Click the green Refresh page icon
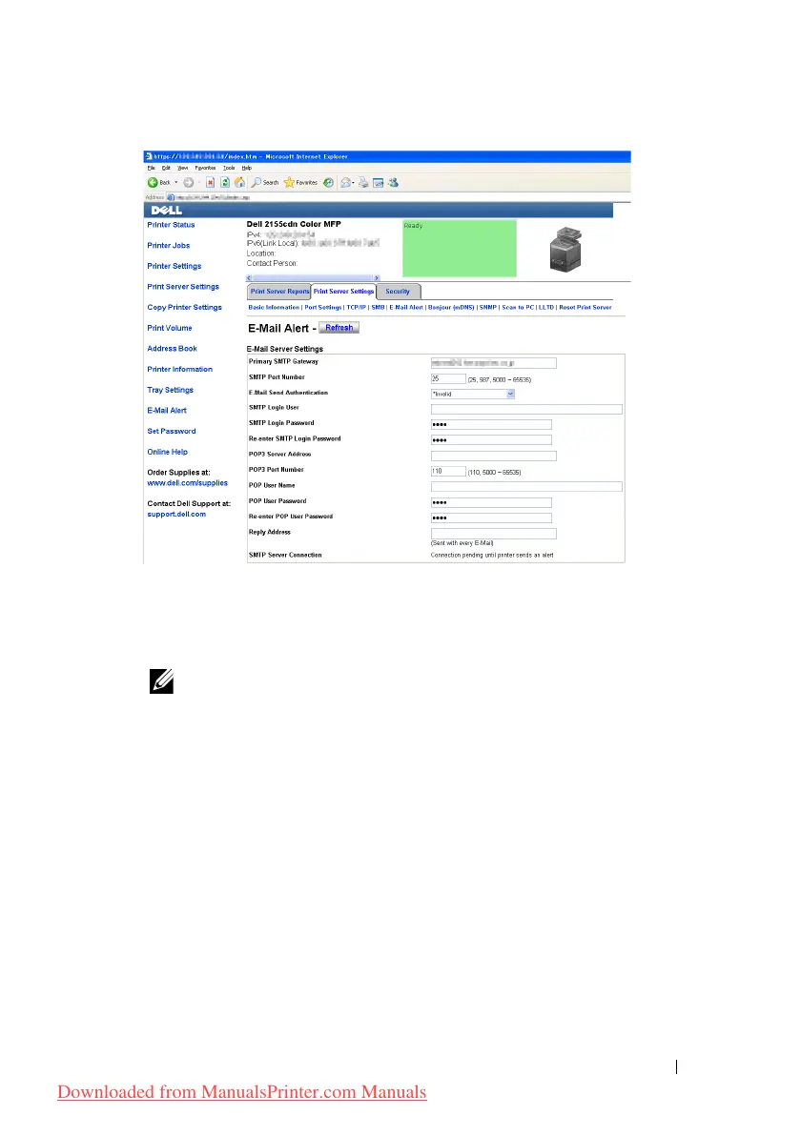 [225, 183]
